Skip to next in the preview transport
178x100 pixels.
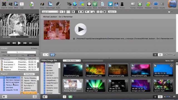(31, 43)
